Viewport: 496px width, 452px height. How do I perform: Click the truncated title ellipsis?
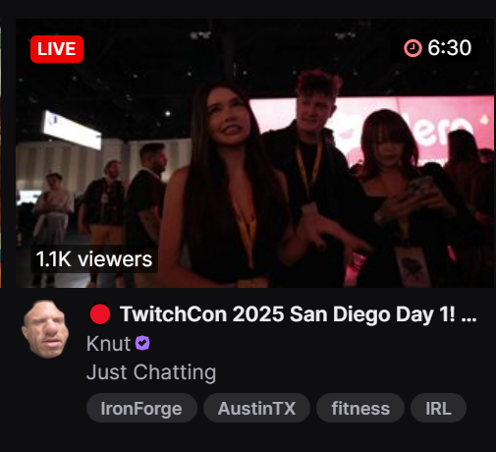coord(468,315)
